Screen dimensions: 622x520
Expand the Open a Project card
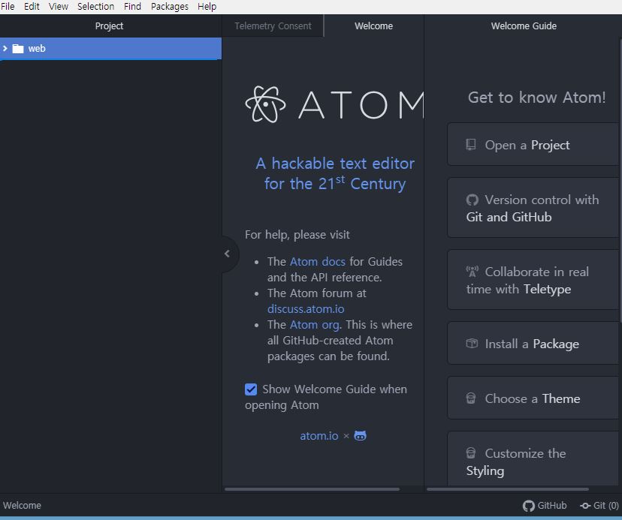tap(534, 145)
